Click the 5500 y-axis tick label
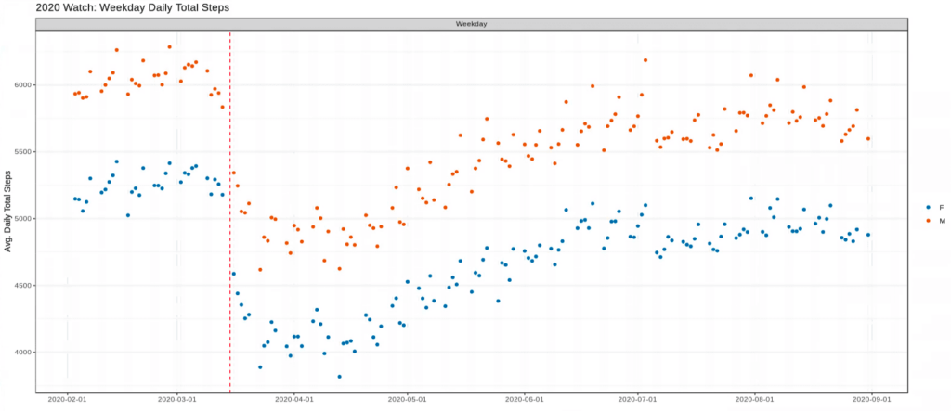The width and height of the screenshot is (951, 411). (x=20, y=152)
